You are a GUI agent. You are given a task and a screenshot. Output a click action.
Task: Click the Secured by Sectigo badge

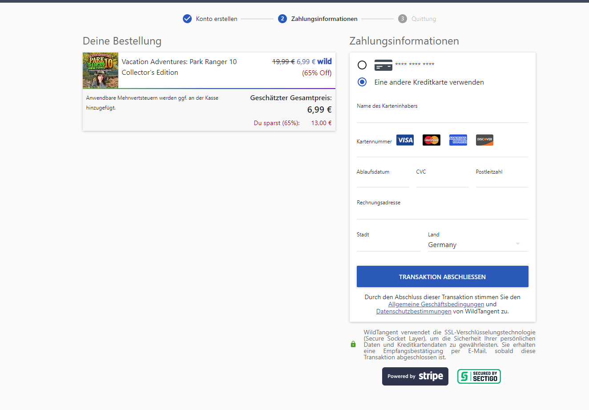click(x=479, y=377)
